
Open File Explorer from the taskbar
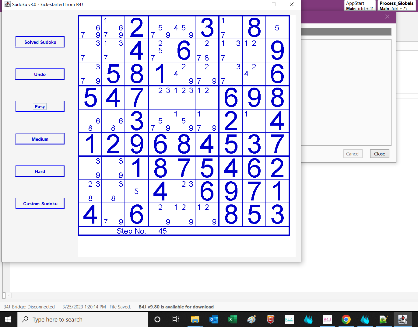pyautogui.click(x=195, y=319)
